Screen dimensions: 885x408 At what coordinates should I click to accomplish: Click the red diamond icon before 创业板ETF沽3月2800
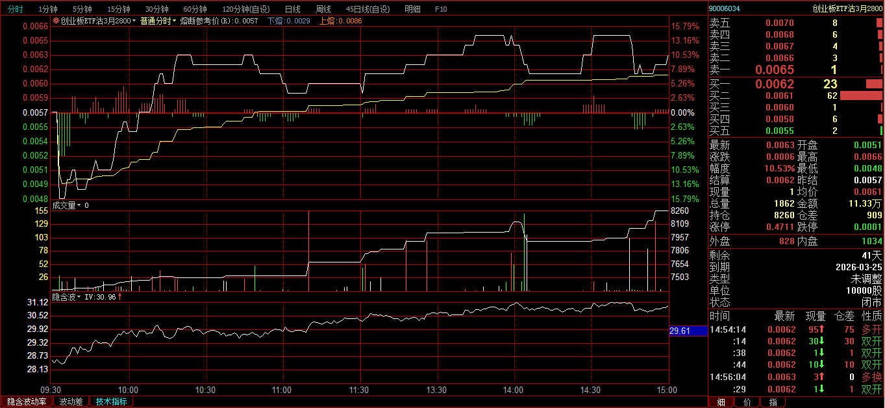tap(56, 21)
